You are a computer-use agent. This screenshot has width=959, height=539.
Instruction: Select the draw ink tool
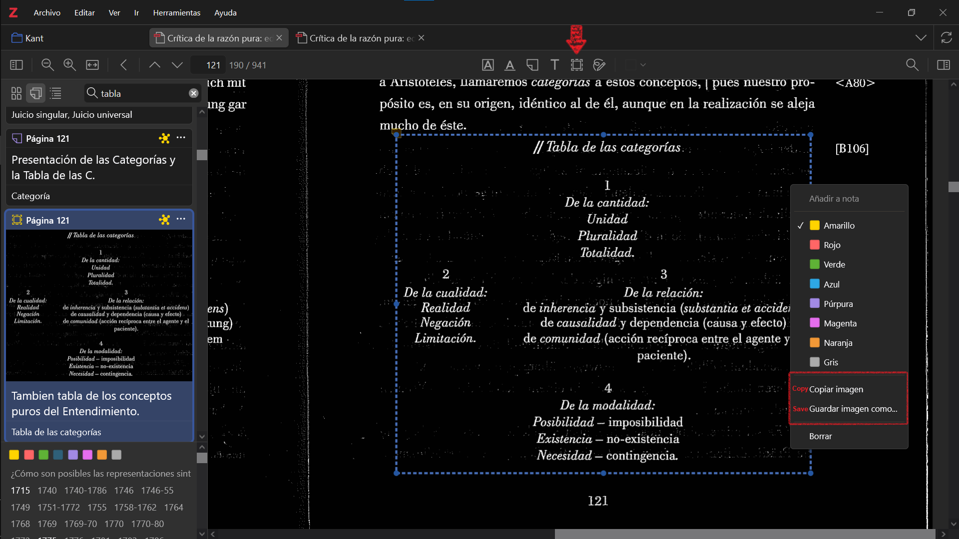(599, 65)
